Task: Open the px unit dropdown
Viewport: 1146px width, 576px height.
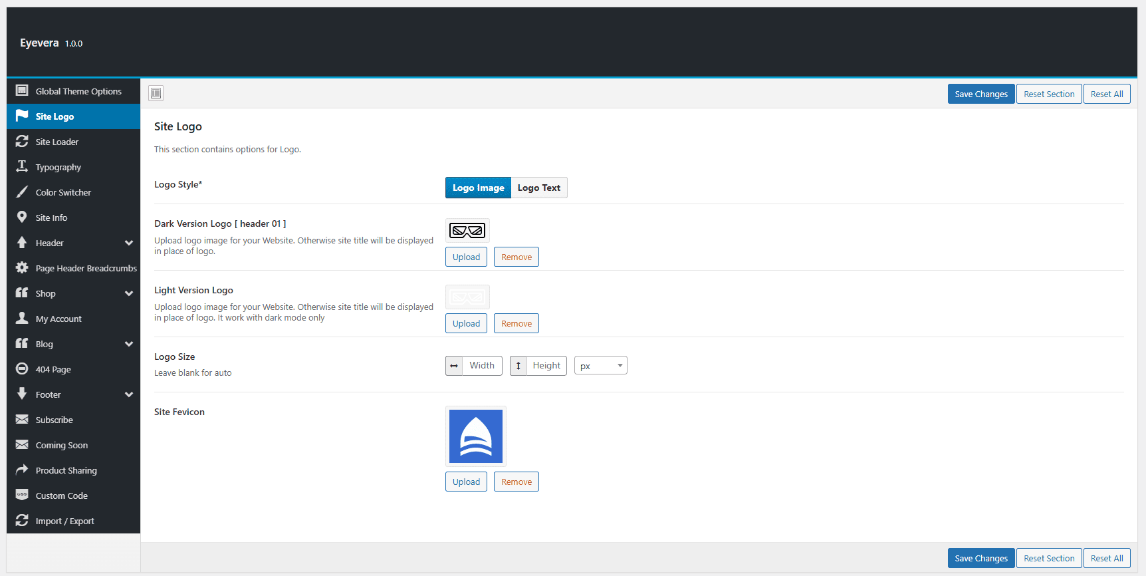Action: click(601, 366)
